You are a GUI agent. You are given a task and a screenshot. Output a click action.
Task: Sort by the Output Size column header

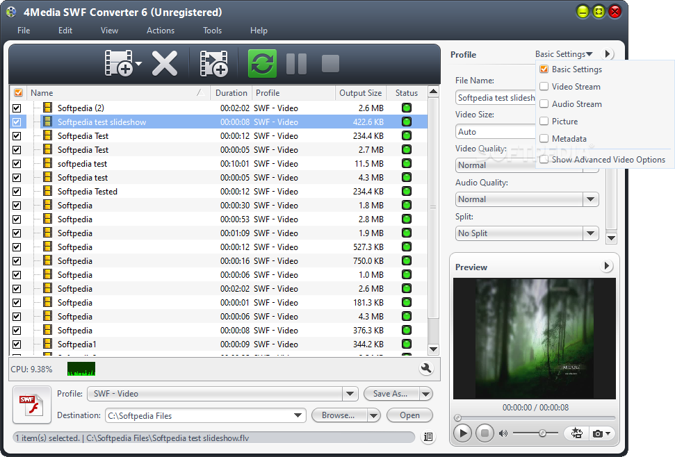[360, 93]
